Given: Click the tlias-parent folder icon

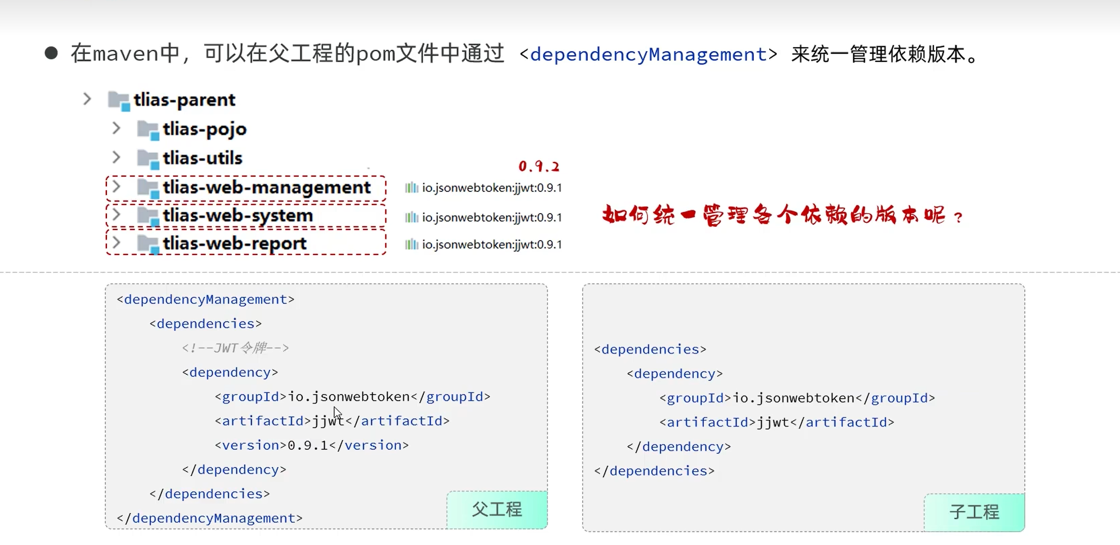Looking at the screenshot, I should [119, 101].
